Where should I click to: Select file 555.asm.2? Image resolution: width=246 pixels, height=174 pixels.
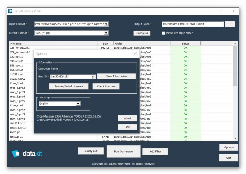16,70
